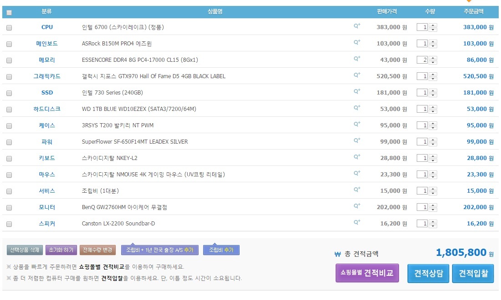This screenshot has height=300, width=501.
Task: Add 조립비 + 1년 전국 출장 A/S
Action: (x=160, y=250)
